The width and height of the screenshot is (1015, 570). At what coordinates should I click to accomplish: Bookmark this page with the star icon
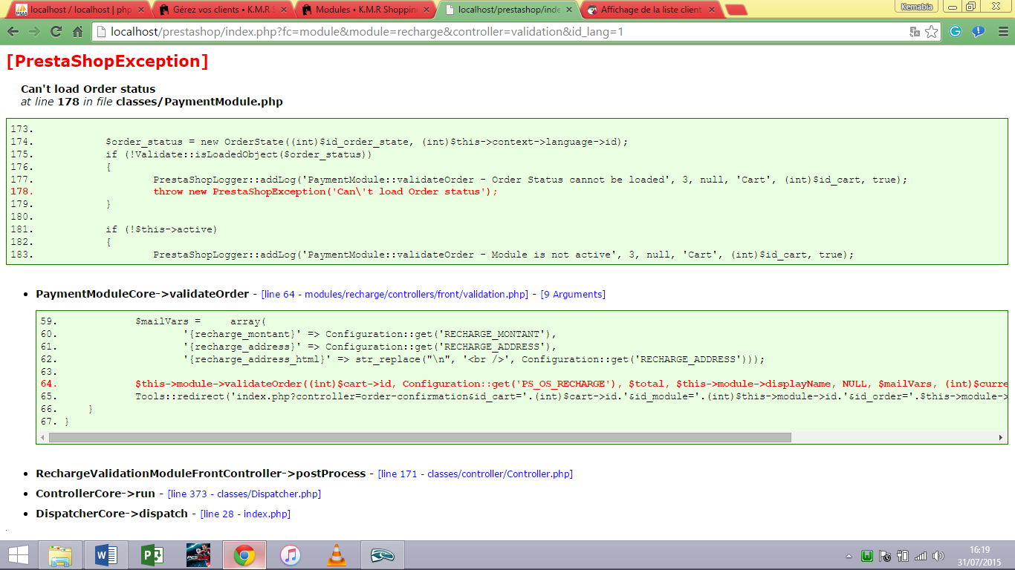coord(931,32)
